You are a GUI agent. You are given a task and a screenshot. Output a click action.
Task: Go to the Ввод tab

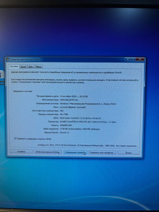[x=39, y=67]
